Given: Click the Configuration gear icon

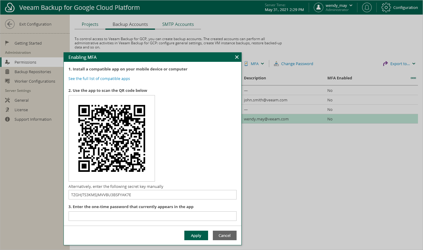Looking at the screenshot, I should coord(386,7).
